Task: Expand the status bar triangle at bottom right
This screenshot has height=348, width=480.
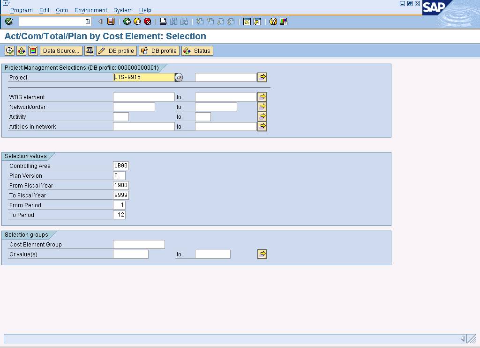Action: (x=463, y=338)
